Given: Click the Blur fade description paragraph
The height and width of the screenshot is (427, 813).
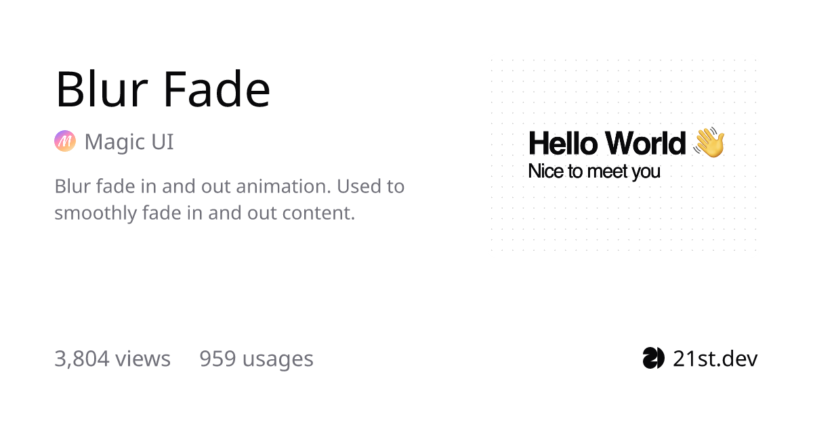Looking at the screenshot, I should tap(230, 199).
